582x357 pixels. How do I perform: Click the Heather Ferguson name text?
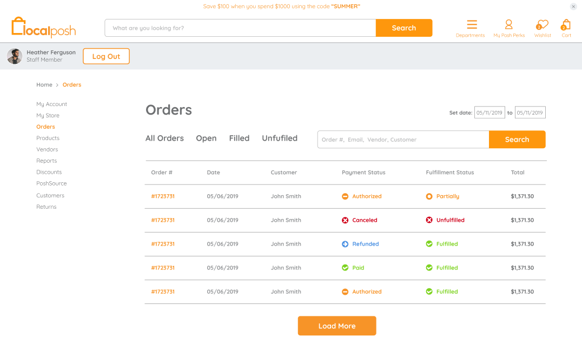coord(51,52)
